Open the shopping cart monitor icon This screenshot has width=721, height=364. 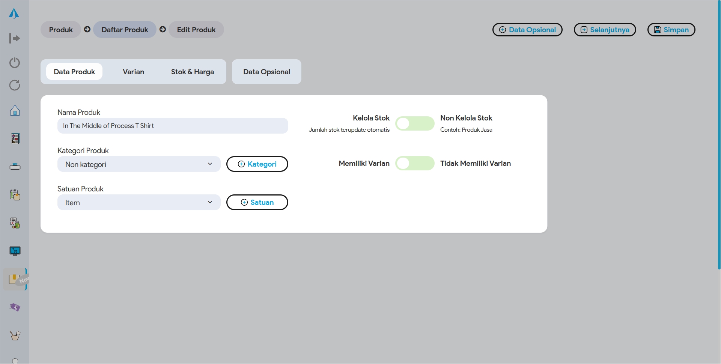(x=15, y=251)
